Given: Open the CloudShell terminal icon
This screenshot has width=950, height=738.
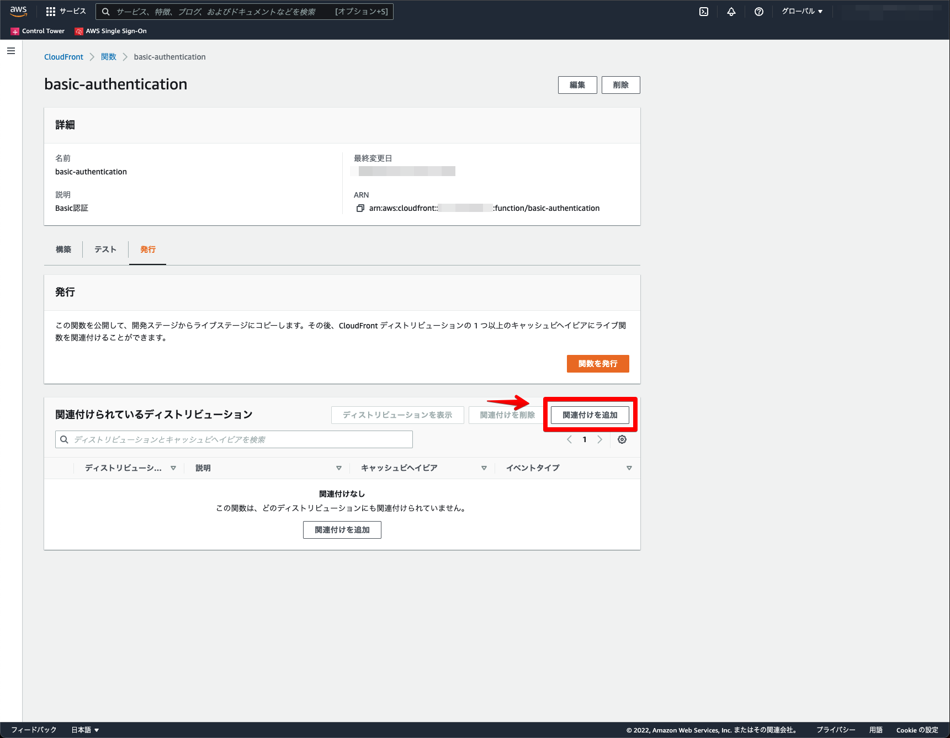Looking at the screenshot, I should coord(704,12).
